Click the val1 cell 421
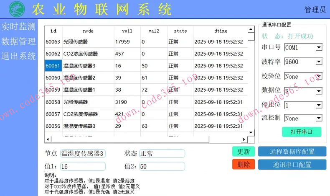 click(127, 114)
